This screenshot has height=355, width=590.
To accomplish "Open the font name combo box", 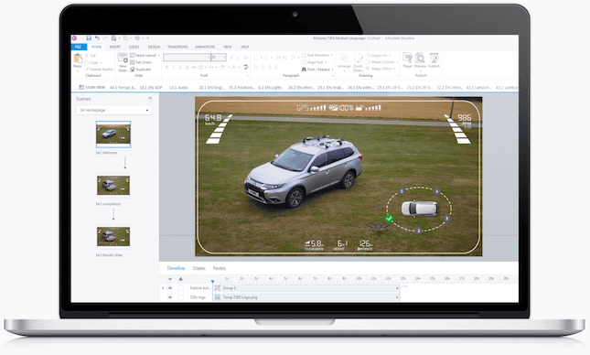I will [x=187, y=58].
